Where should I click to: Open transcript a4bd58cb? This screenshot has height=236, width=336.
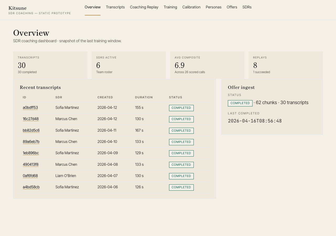(31, 187)
